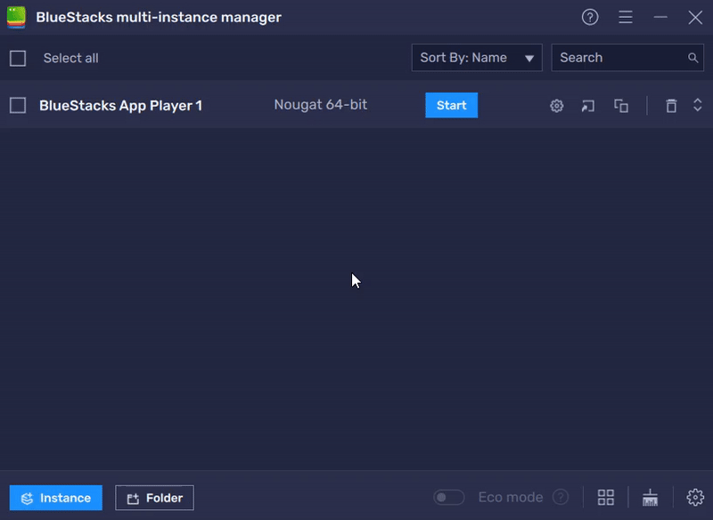Click the Folder button
713x520 pixels.
(x=154, y=498)
